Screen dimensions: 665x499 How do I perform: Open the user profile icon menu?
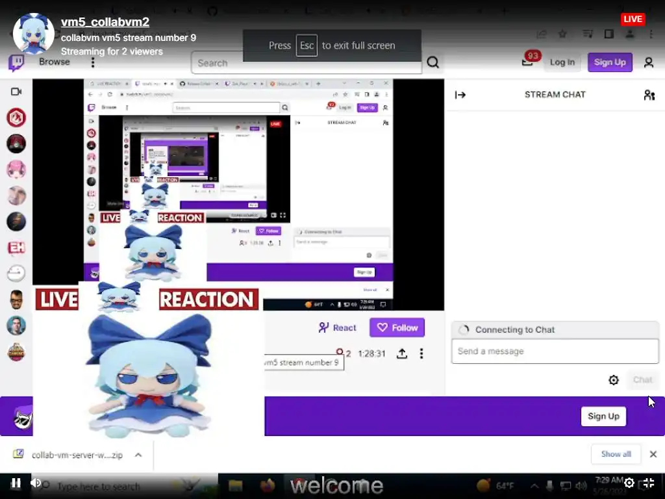click(649, 63)
